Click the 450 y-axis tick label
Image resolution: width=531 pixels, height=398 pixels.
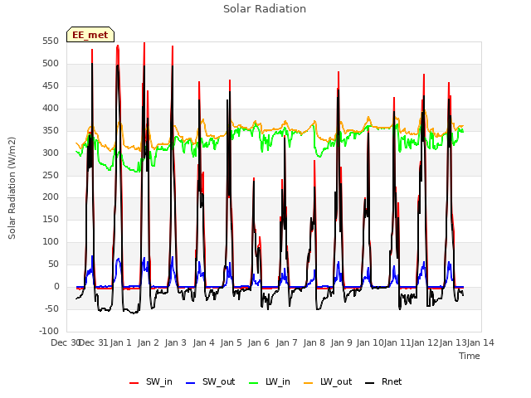point(51,86)
